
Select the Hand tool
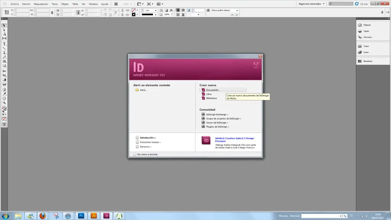pyautogui.click(x=4, y=98)
